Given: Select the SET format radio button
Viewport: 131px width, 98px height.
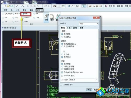Looking at the screenshot, I should pos(25,22).
